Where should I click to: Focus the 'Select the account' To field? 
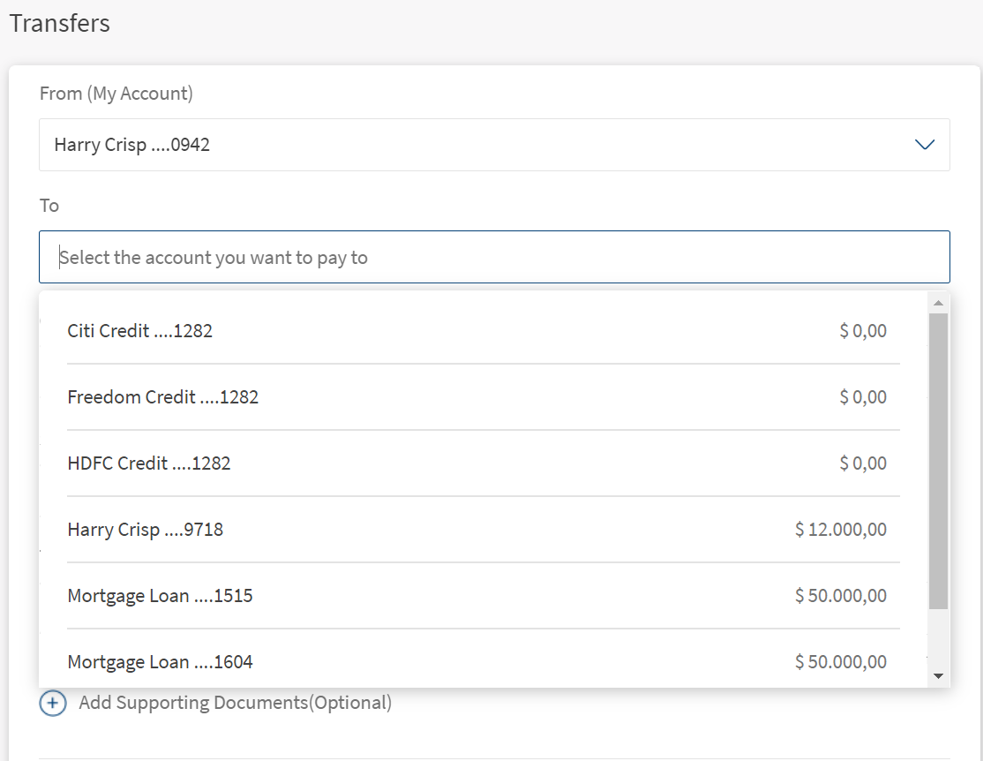point(494,258)
